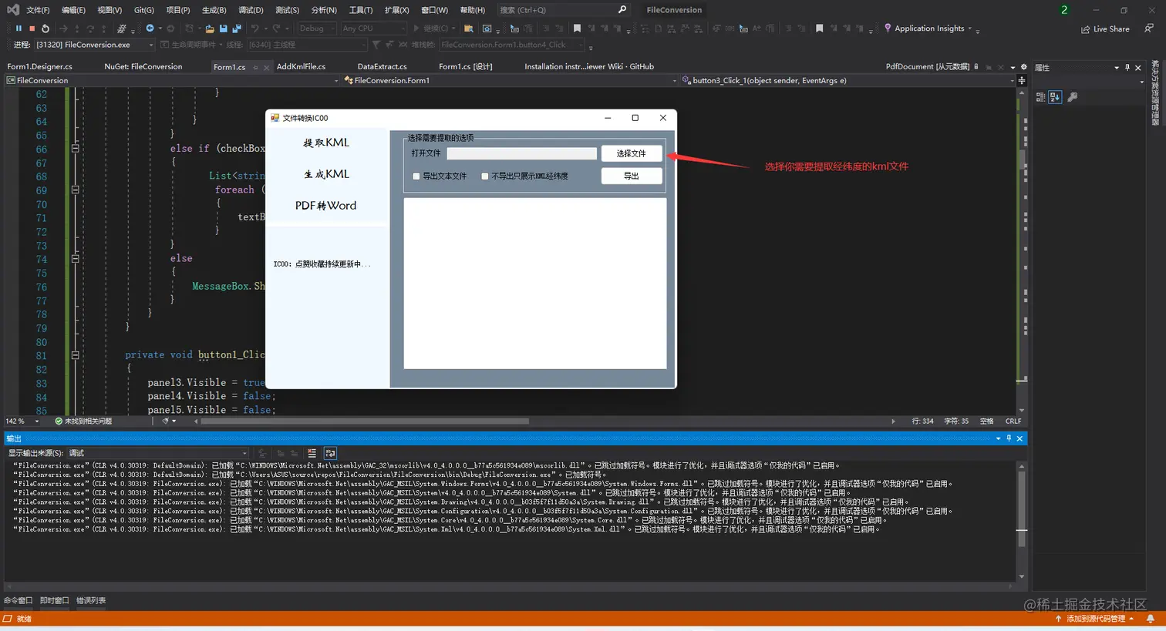The width and height of the screenshot is (1166, 631).
Task: Open the button3_Click_1 member dropdown
Action: point(848,80)
